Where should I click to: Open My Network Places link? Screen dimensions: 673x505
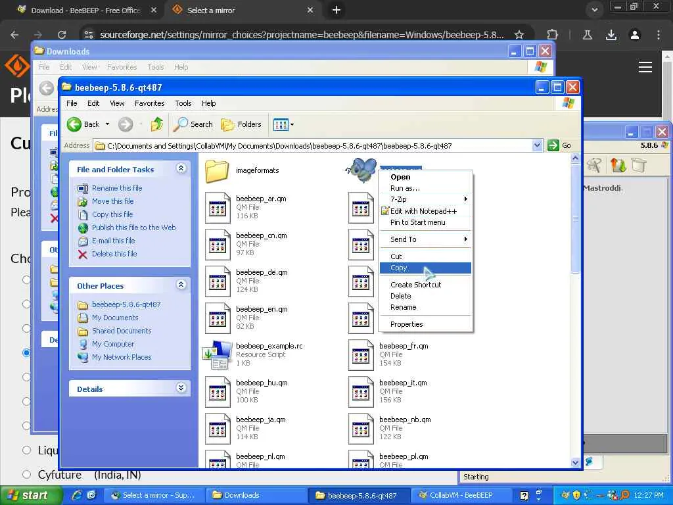coord(122,357)
